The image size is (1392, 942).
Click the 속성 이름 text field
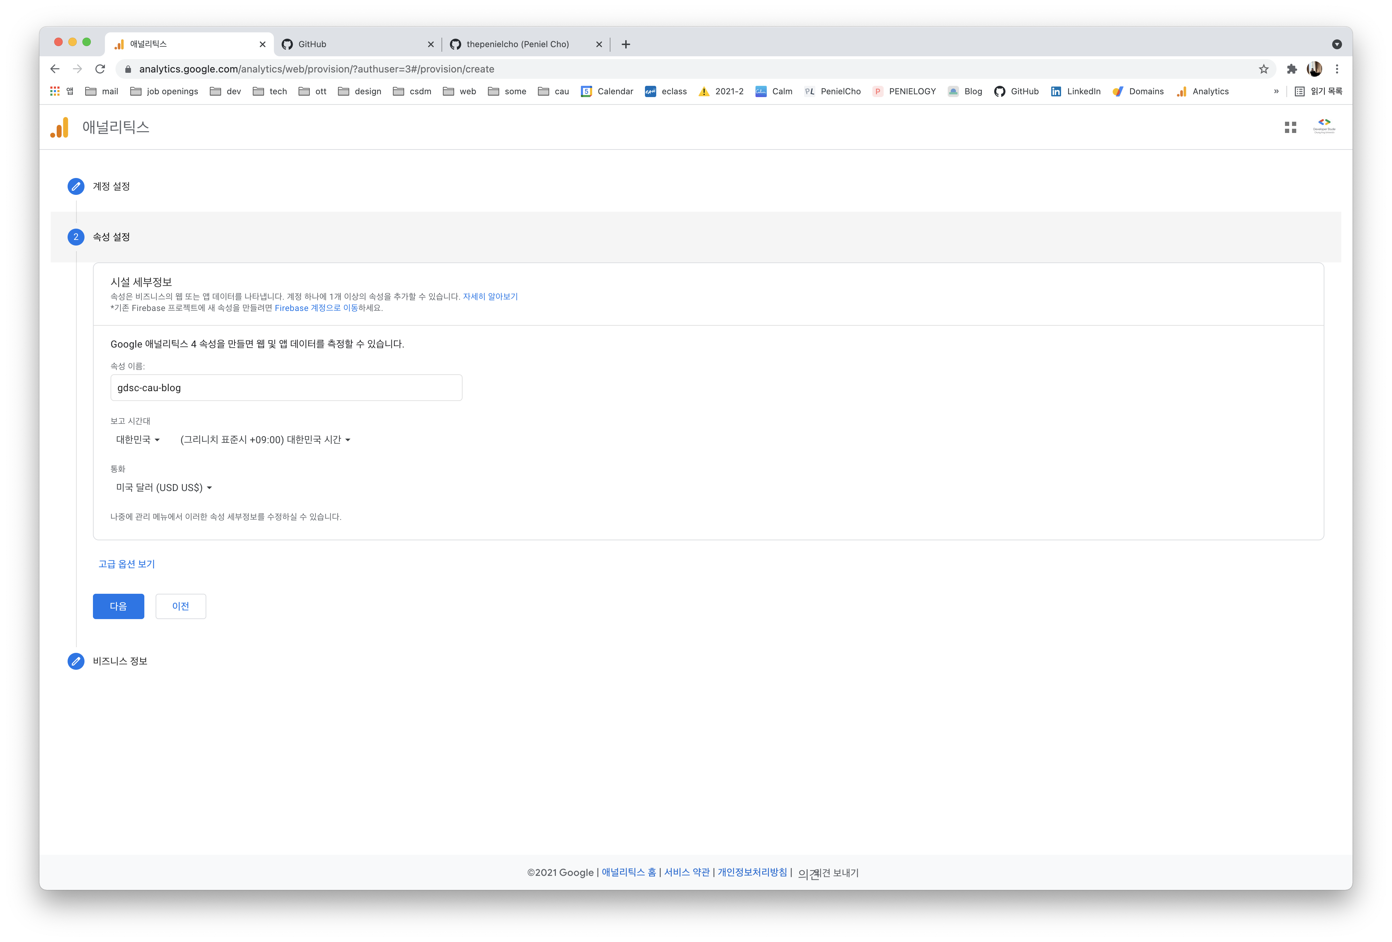(x=286, y=388)
